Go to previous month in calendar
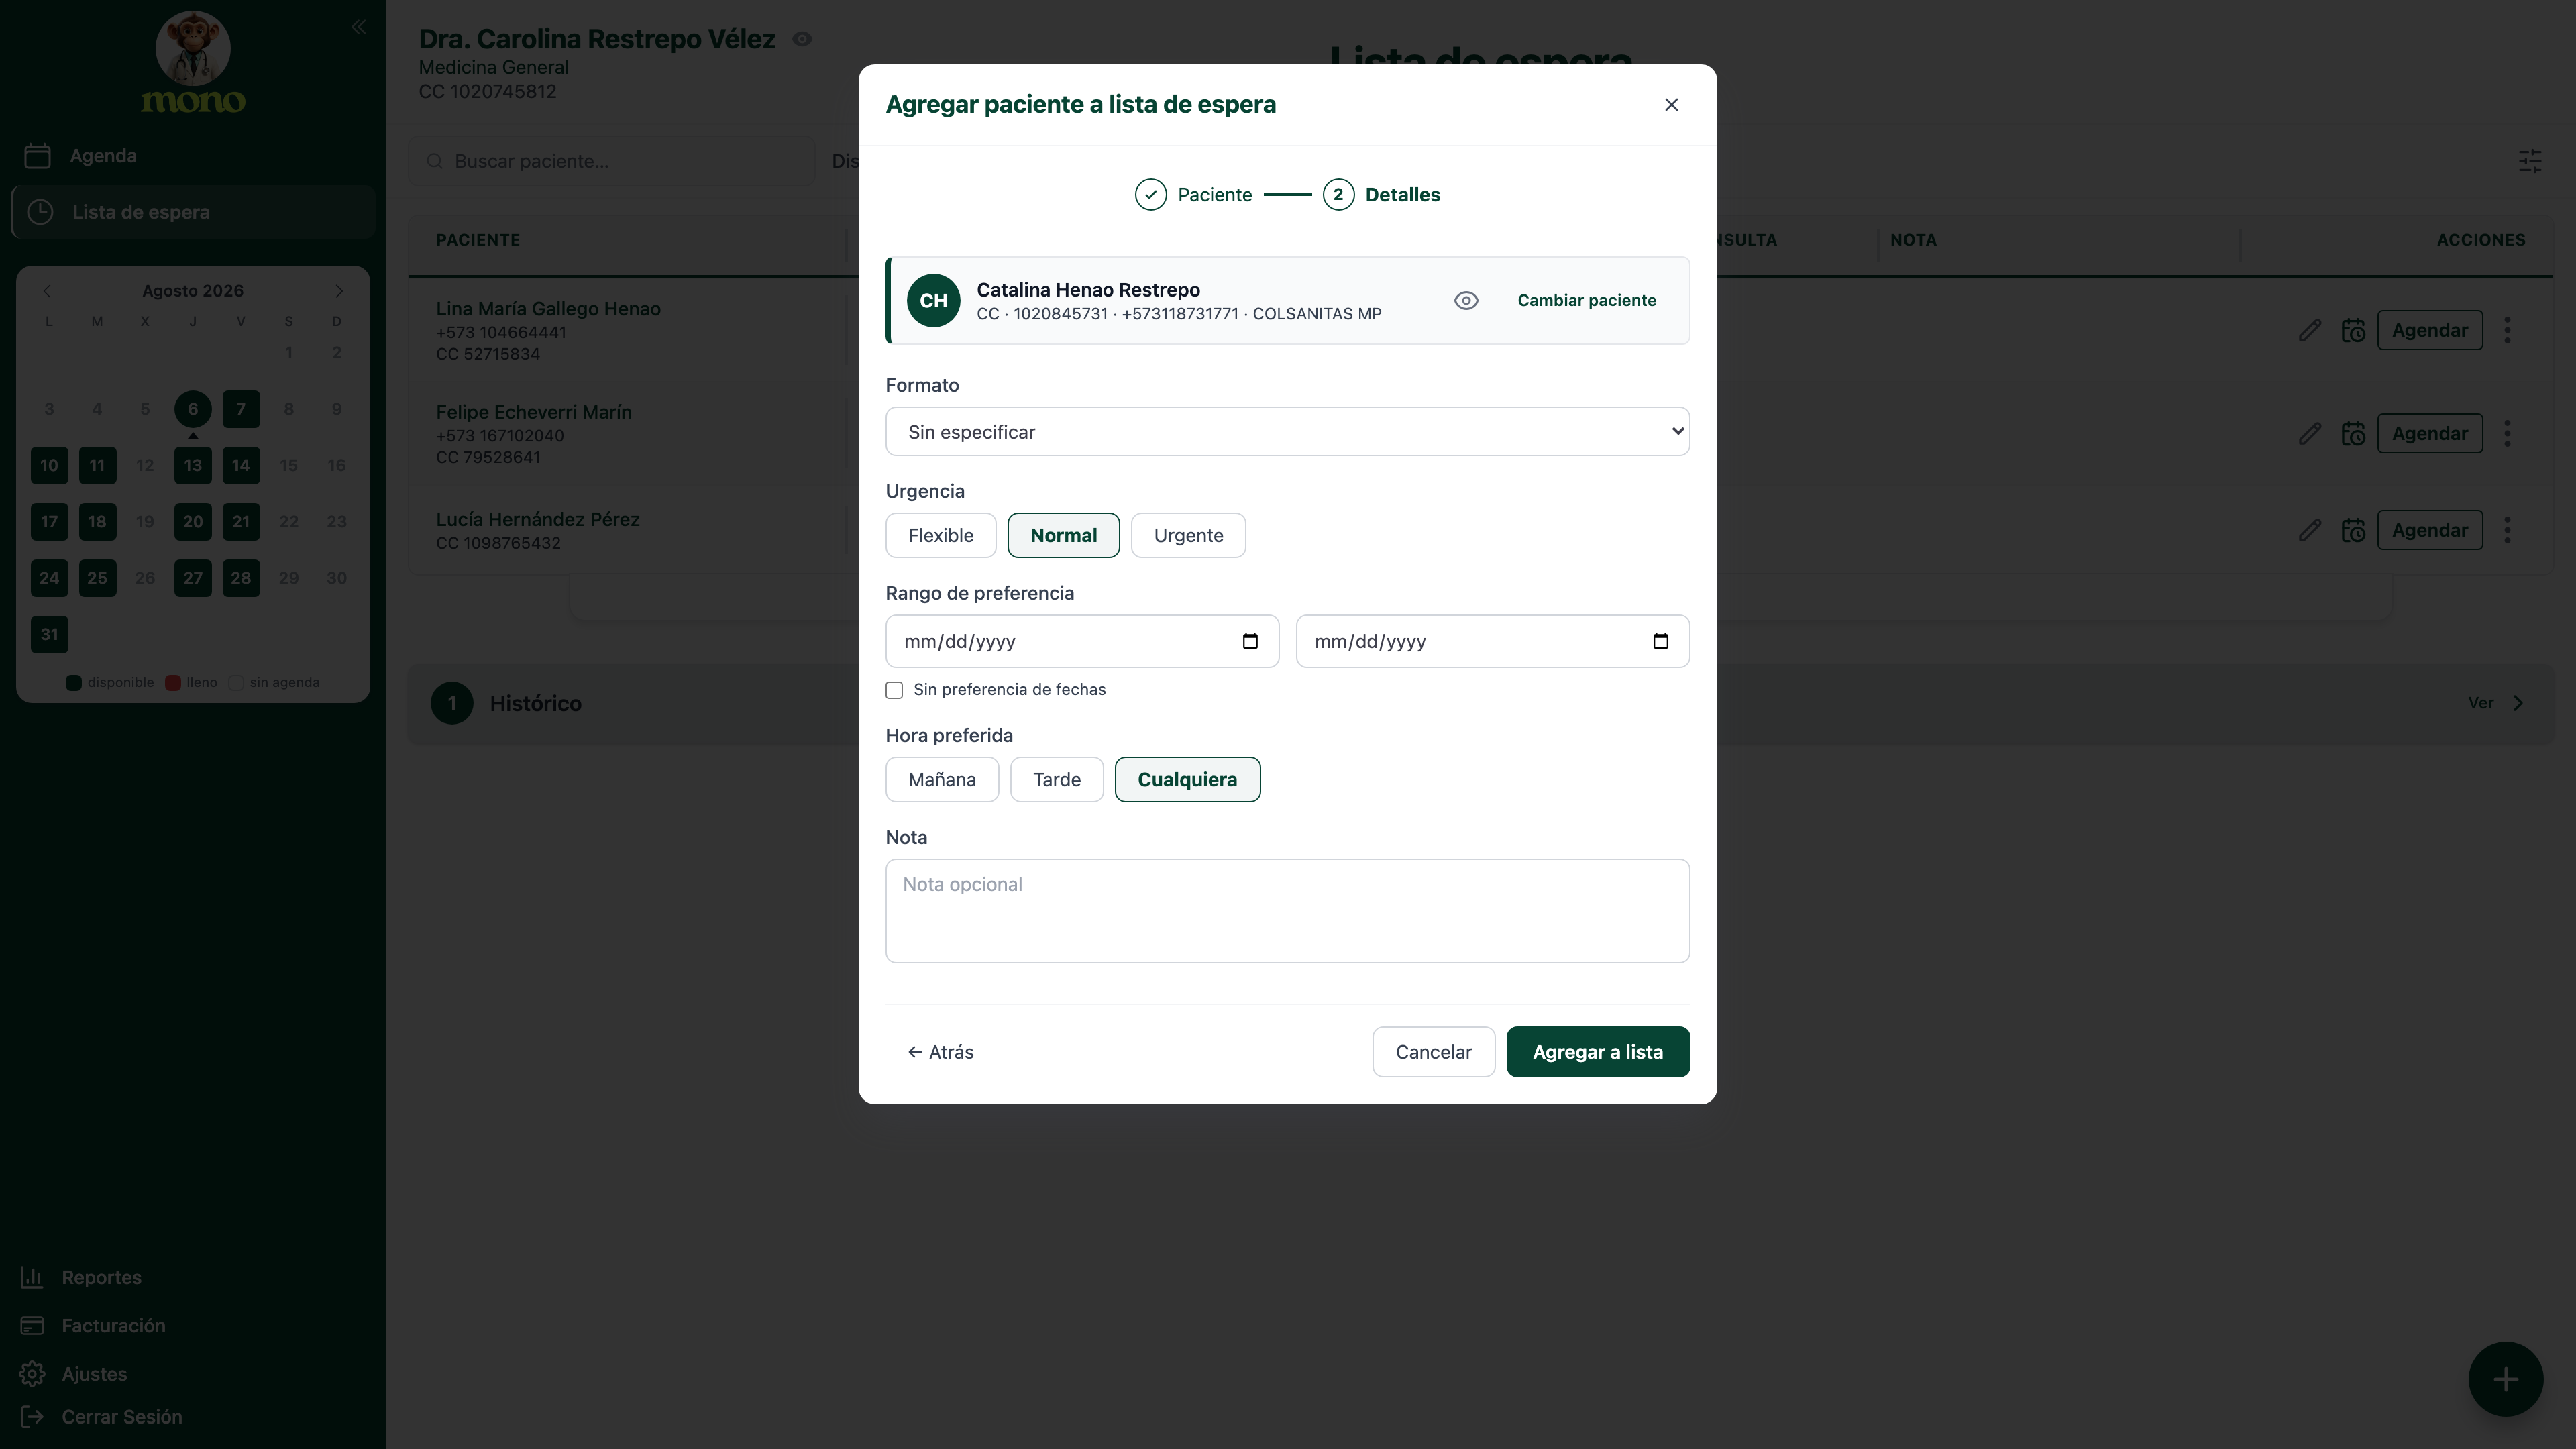Viewport: 2576px width, 1449px height. (47, 291)
